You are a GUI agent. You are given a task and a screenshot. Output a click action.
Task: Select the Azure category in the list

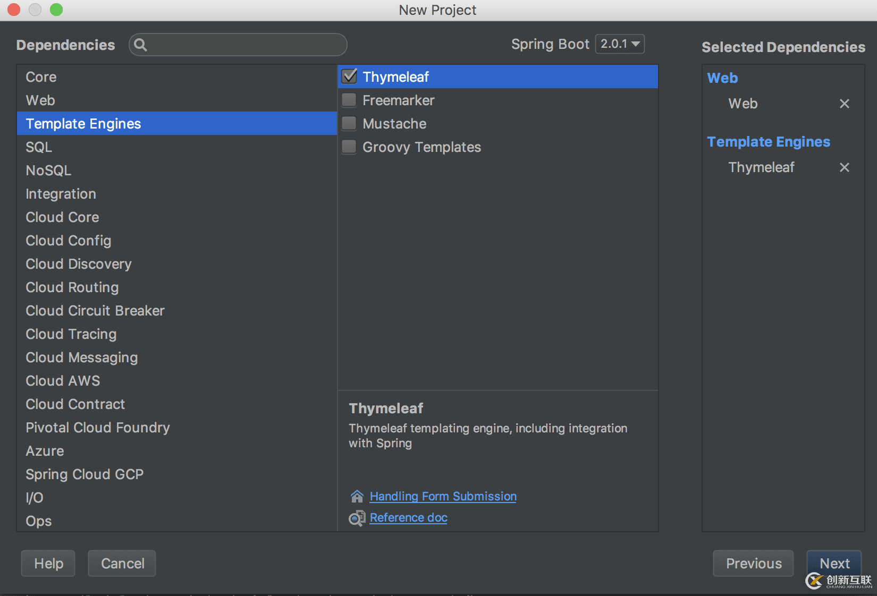[45, 451]
